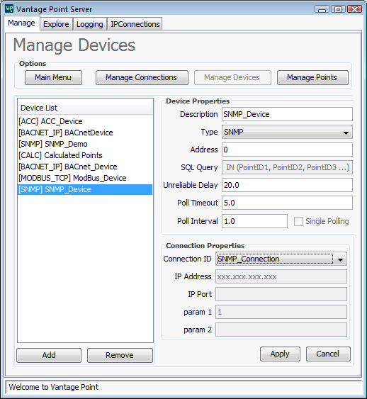The width and height of the screenshot is (367, 399).
Task: Open Manage Points
Action: (312, 77)
